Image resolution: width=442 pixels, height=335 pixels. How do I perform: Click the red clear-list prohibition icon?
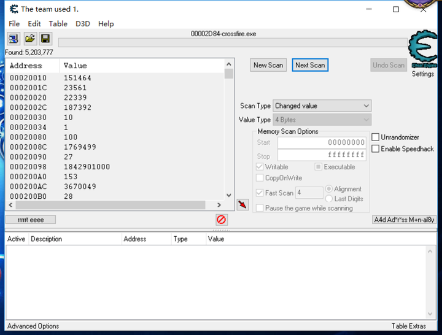222,220
